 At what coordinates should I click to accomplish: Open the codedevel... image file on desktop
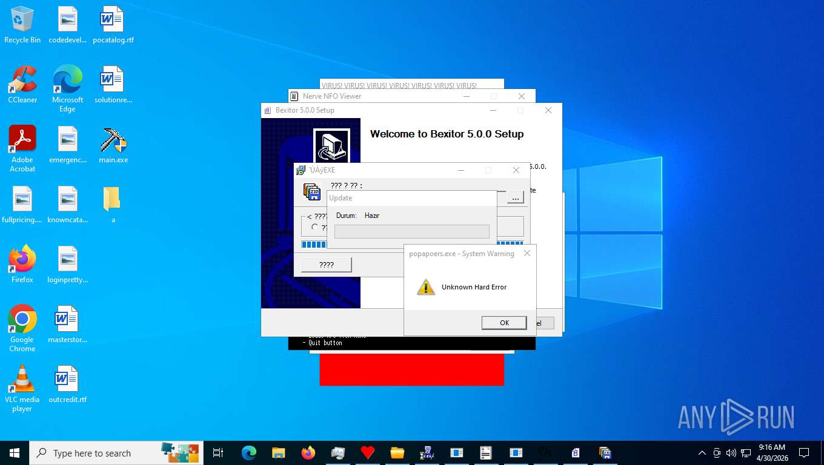tap(67, 25)
